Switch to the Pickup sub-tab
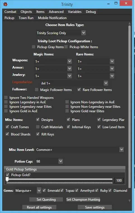This screenshot has height=213, width=135. click(9, 18)
